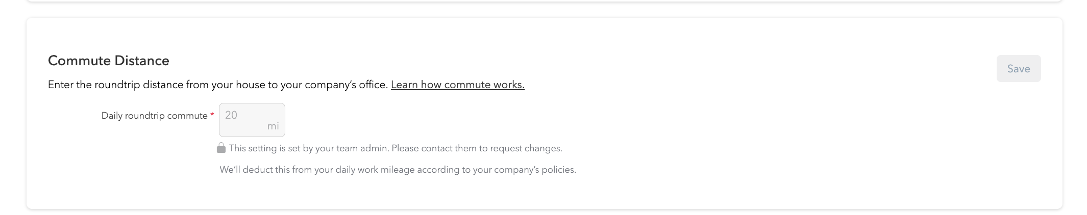1087x215 pixels.
Task: Select the "Commute Distance" heading
Action: click(108, 61)
